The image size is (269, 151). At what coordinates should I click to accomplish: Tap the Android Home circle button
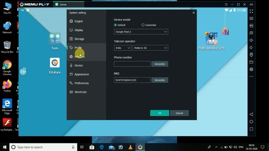(x=251, y=122)
